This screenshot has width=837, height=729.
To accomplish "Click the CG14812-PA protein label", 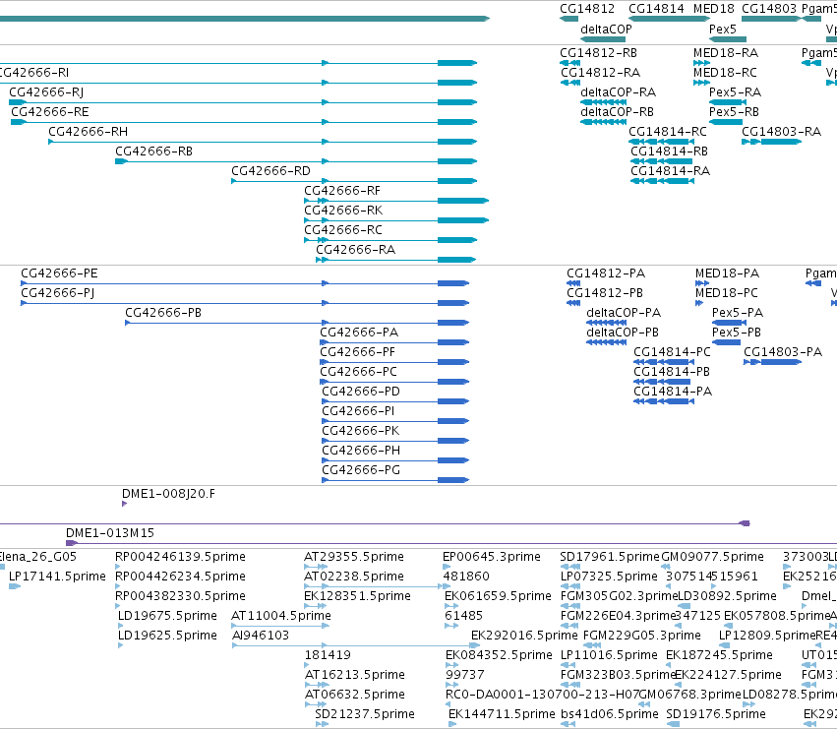I will (x=606, y=273).
